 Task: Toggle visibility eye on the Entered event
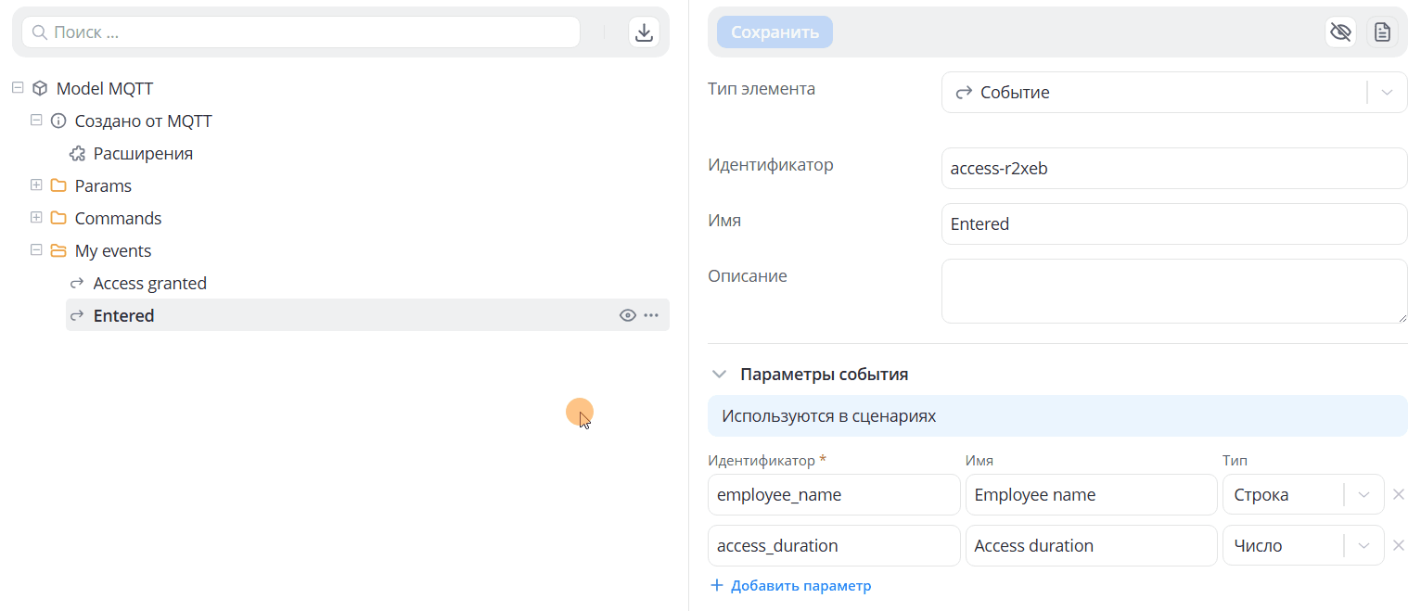(628, 315)
